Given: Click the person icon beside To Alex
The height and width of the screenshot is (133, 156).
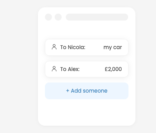Looking at the screenshot, I should click(x=54, y=69).
